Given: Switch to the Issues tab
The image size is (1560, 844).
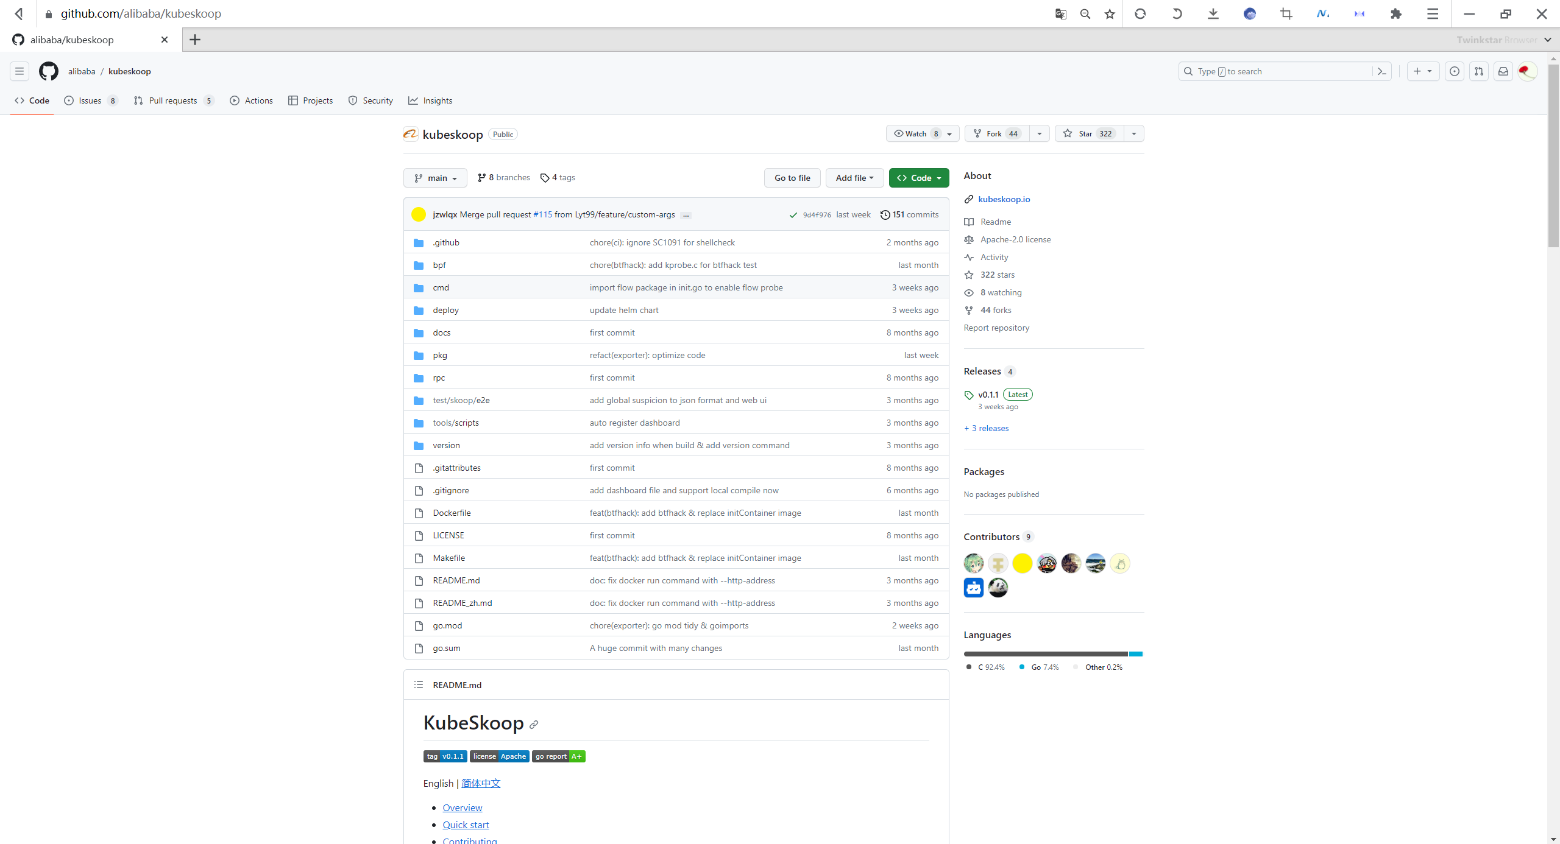Looking at the screenshot, I should [x=91, y=100].
